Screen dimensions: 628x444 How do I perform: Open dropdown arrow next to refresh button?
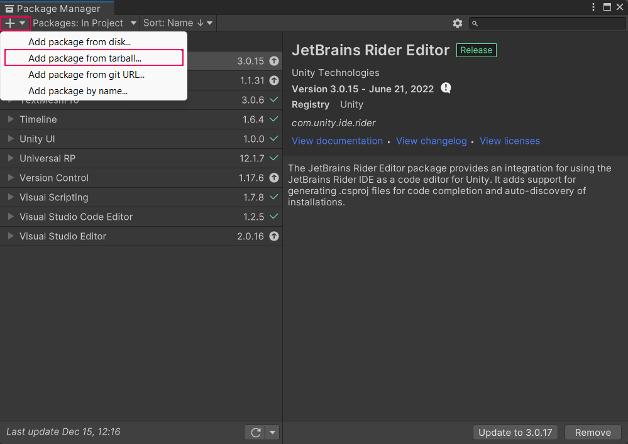click(x=272, y=432)
